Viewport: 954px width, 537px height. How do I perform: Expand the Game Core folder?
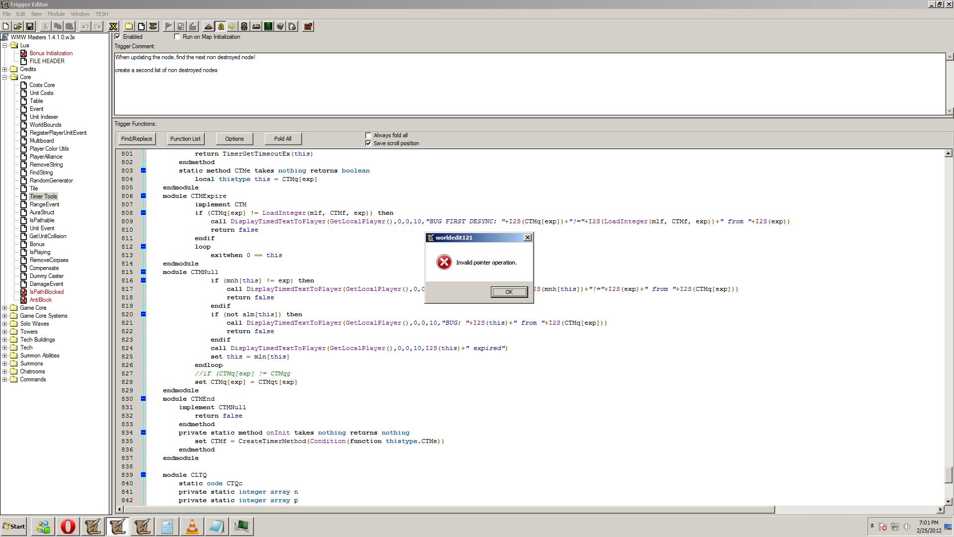pyautogui.click(x=5, y=308)
